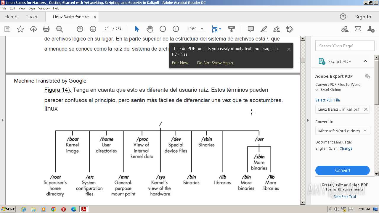The image size is (379, 213).
Task: Add a sticky note comment
Action: tap(251, 29)
